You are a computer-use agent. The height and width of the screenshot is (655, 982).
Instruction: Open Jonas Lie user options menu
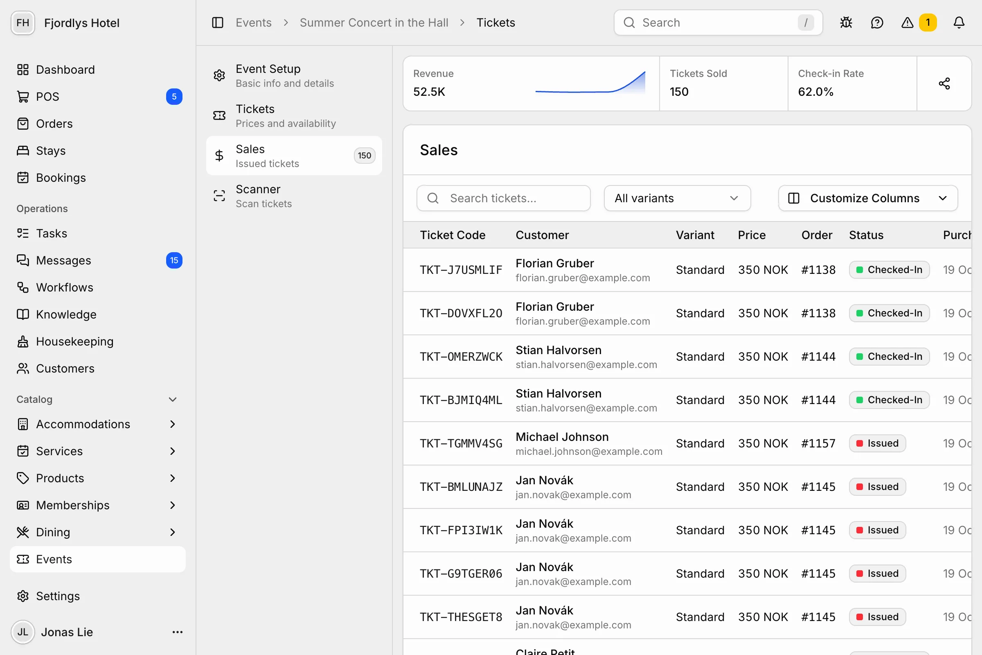[178, 632]
